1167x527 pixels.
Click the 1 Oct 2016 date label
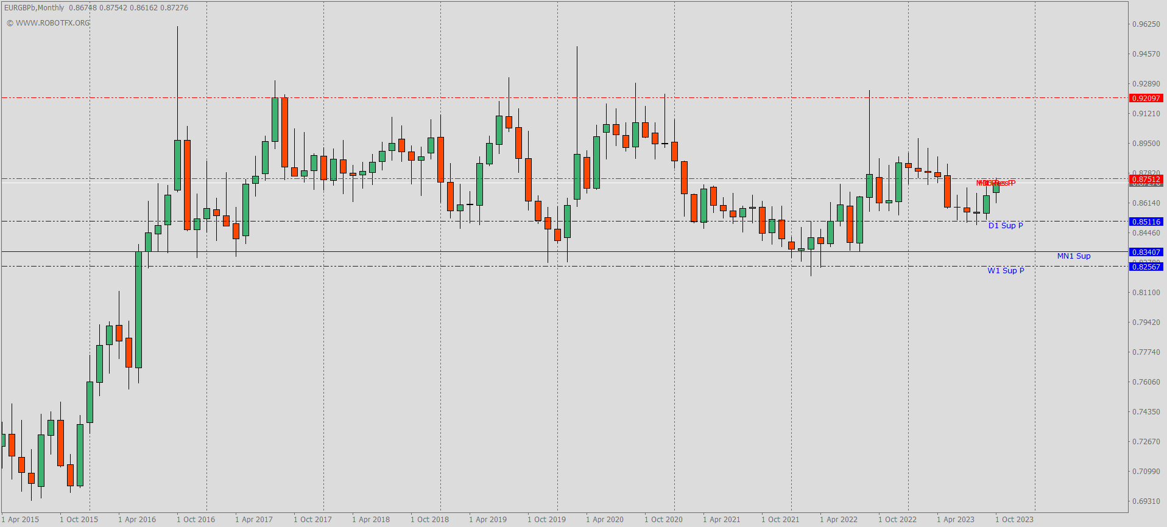tap(196, 520)
